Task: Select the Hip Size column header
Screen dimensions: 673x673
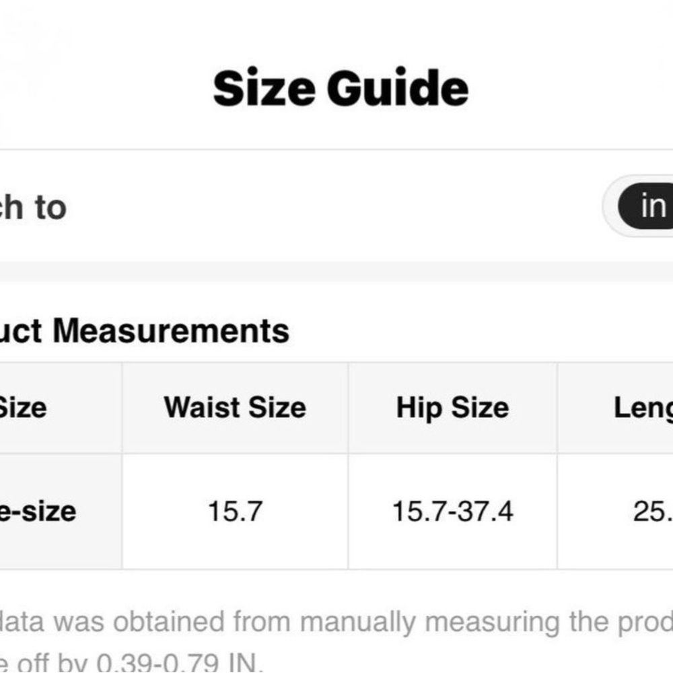Action: 452,408
